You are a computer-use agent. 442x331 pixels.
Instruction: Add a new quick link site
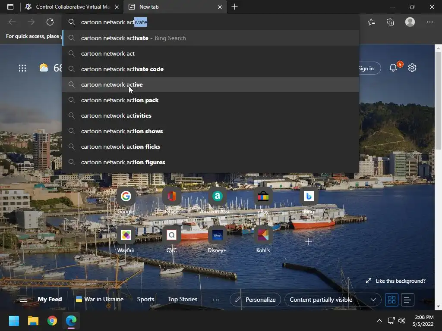pos(309,241)
